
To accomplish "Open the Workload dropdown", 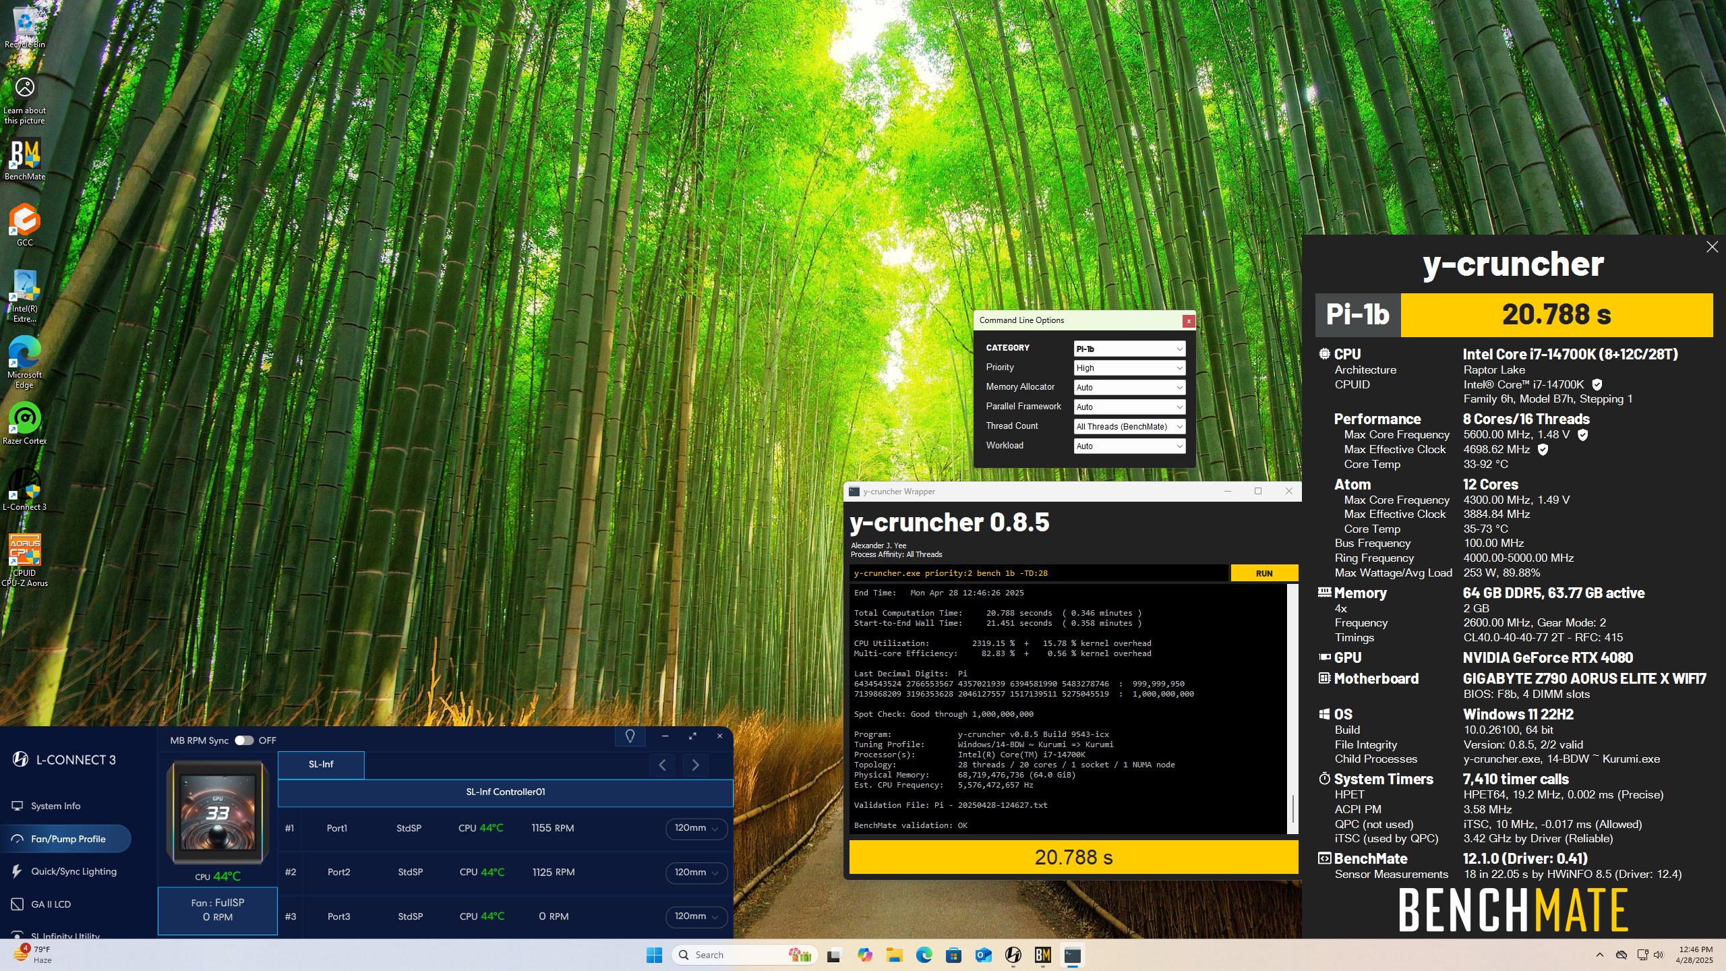I will pos(1129,446).
